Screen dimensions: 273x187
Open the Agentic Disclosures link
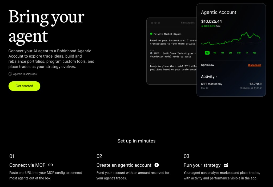[25, 74]
